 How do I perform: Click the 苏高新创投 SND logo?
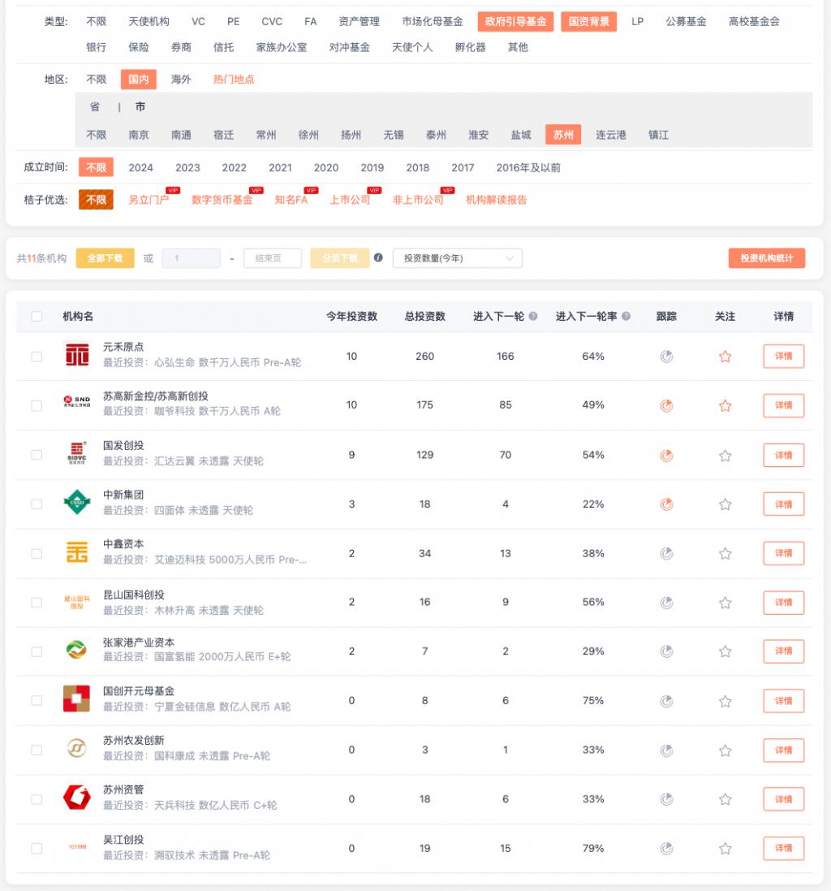(75, 399)
